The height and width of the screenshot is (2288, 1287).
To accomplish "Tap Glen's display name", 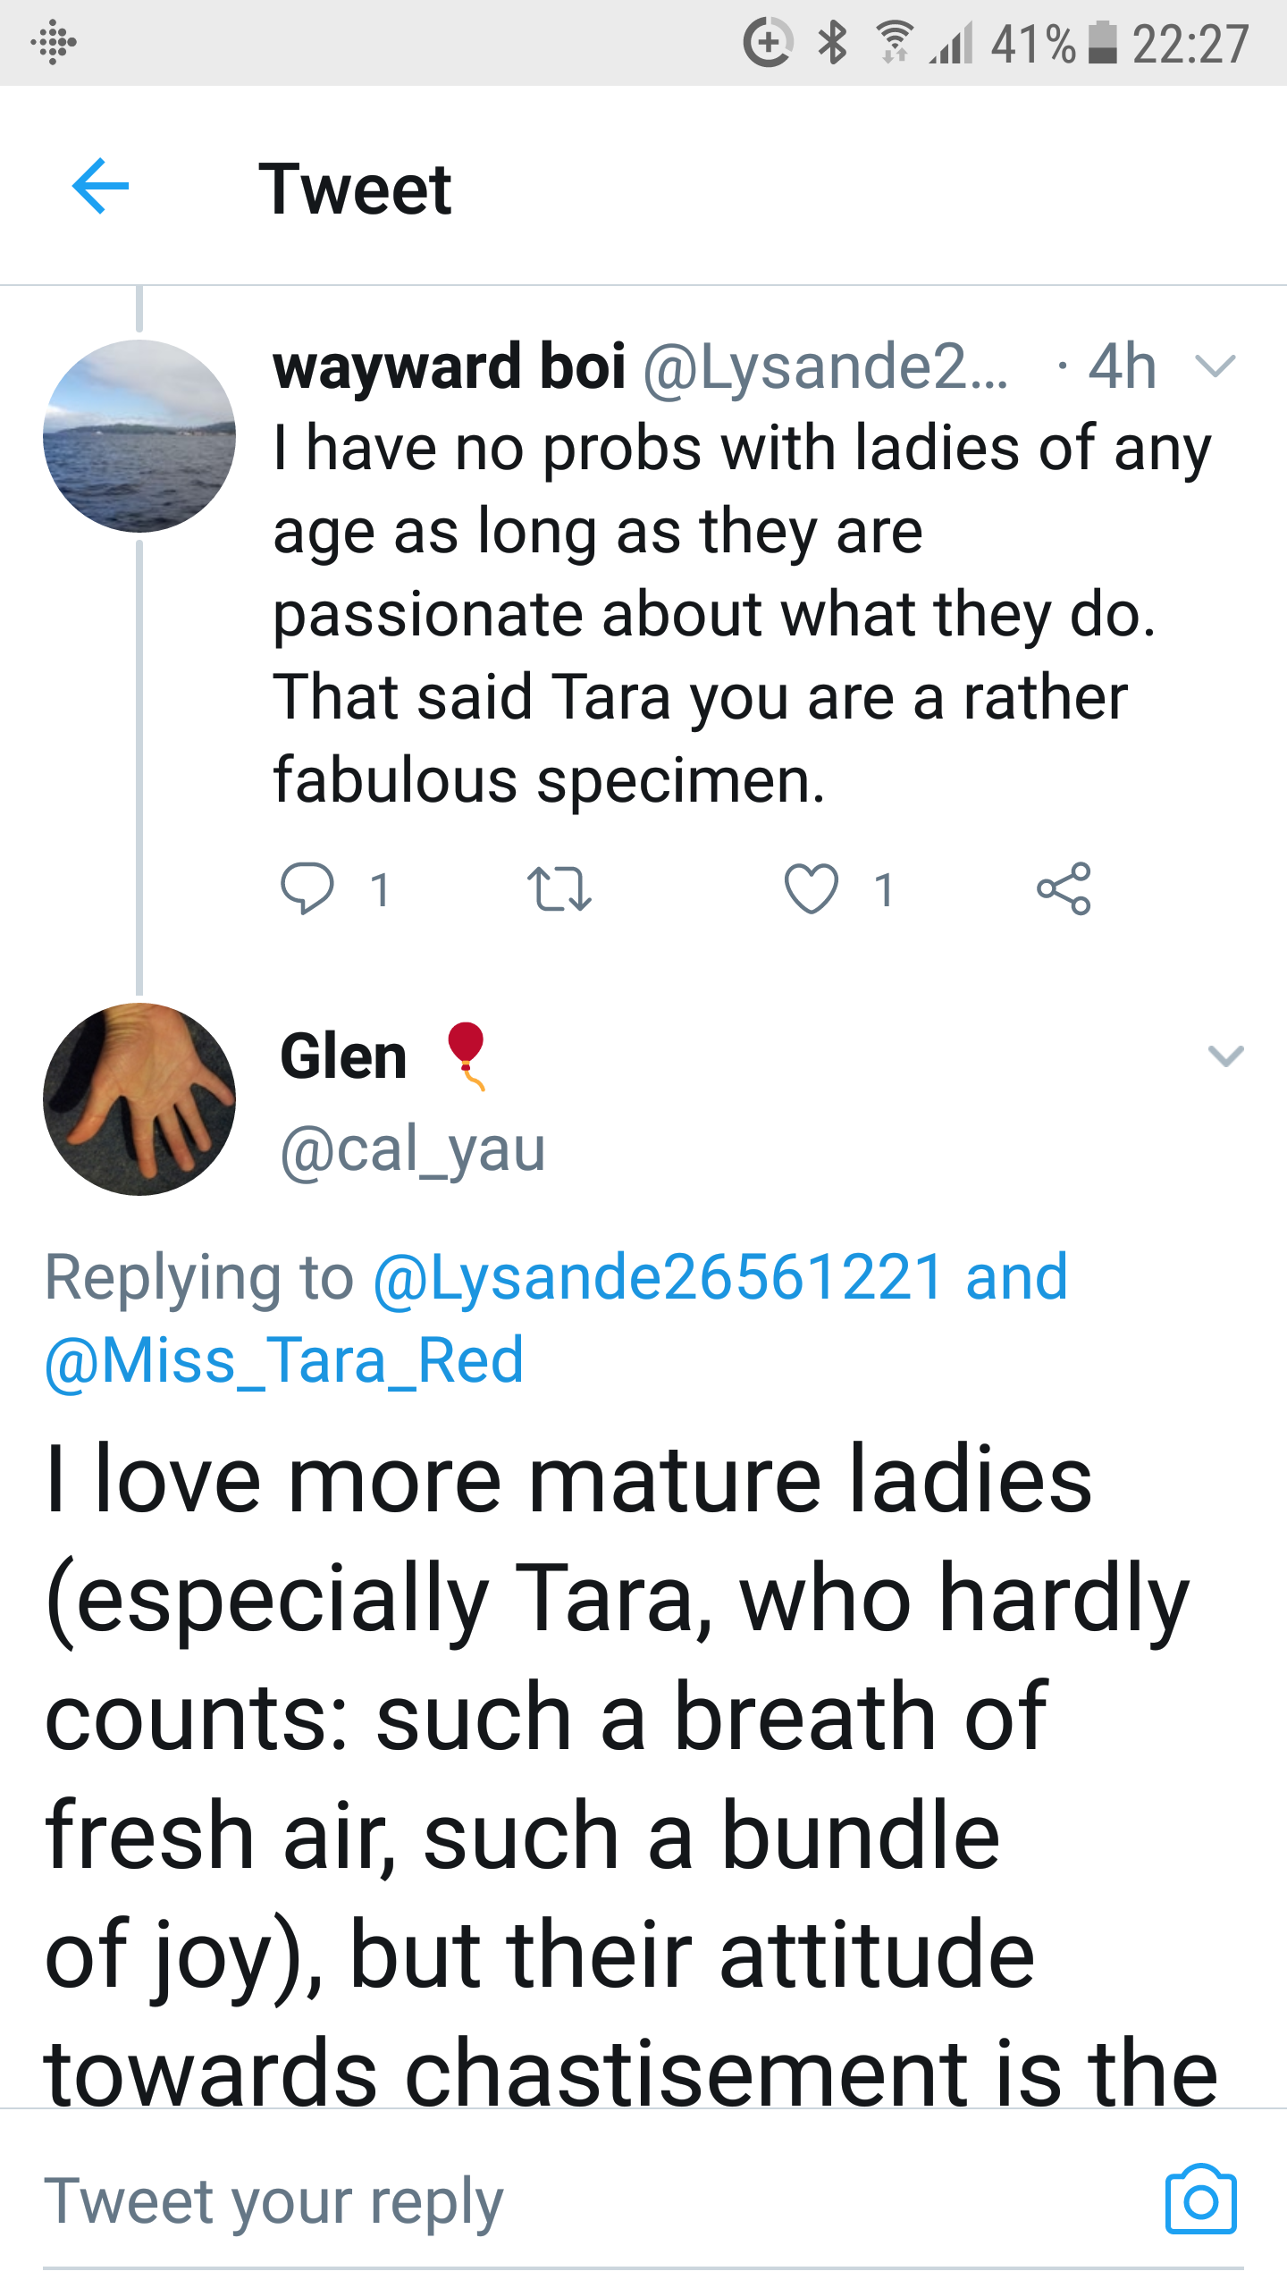I will click(344, 1056).
